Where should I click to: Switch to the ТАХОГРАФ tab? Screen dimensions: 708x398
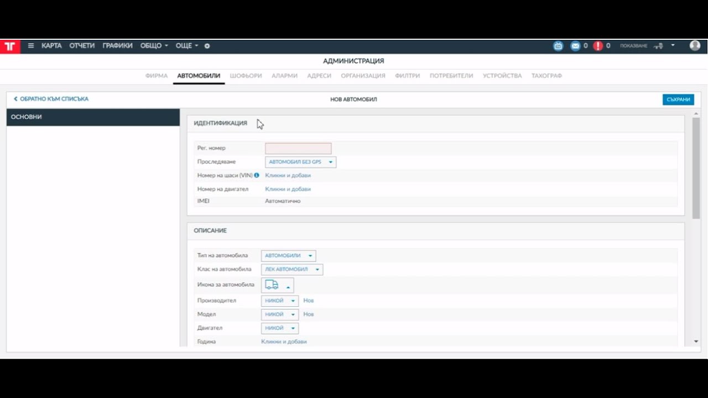546,76
